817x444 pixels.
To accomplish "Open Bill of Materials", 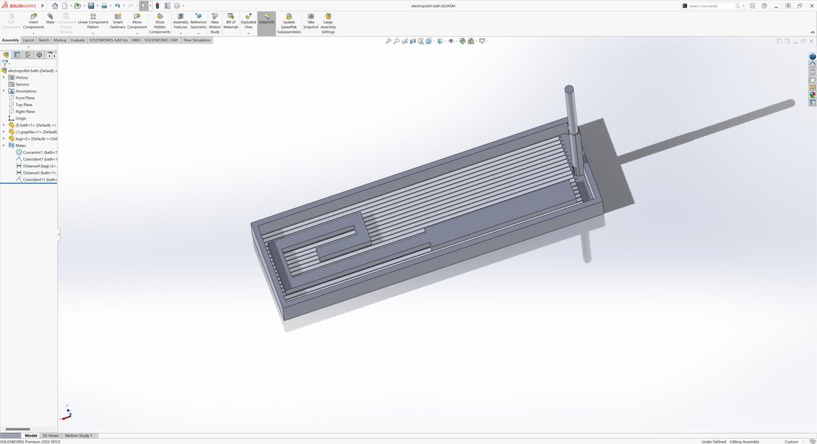I will click(x=231, y=19).
